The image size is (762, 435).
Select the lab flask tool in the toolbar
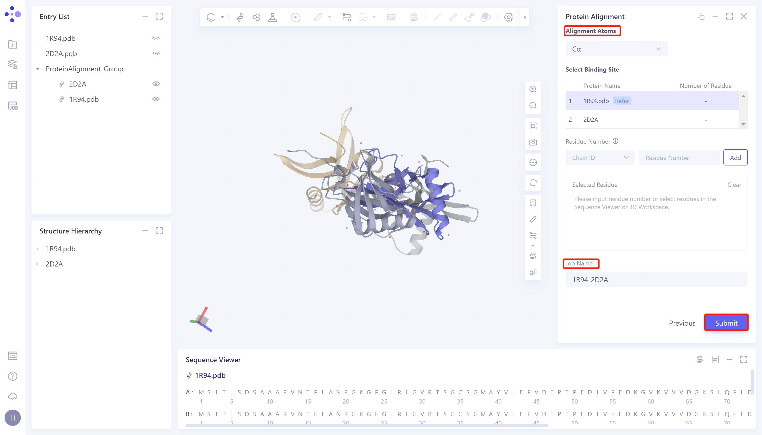pyautogui.click(x=273, y=17)
